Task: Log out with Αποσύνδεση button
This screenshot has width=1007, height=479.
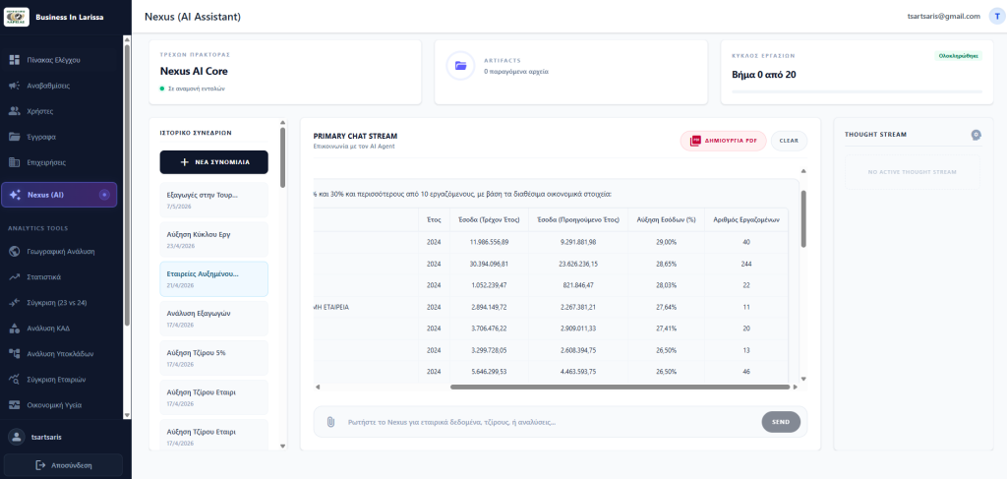Action: 63,465
